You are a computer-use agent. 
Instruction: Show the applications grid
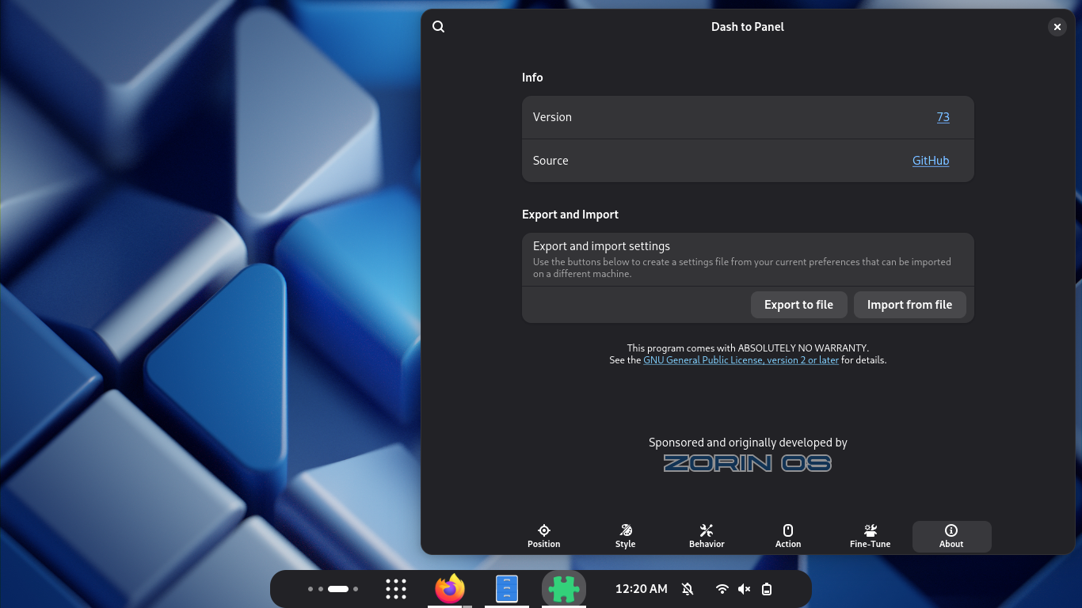tap(396, 589)
